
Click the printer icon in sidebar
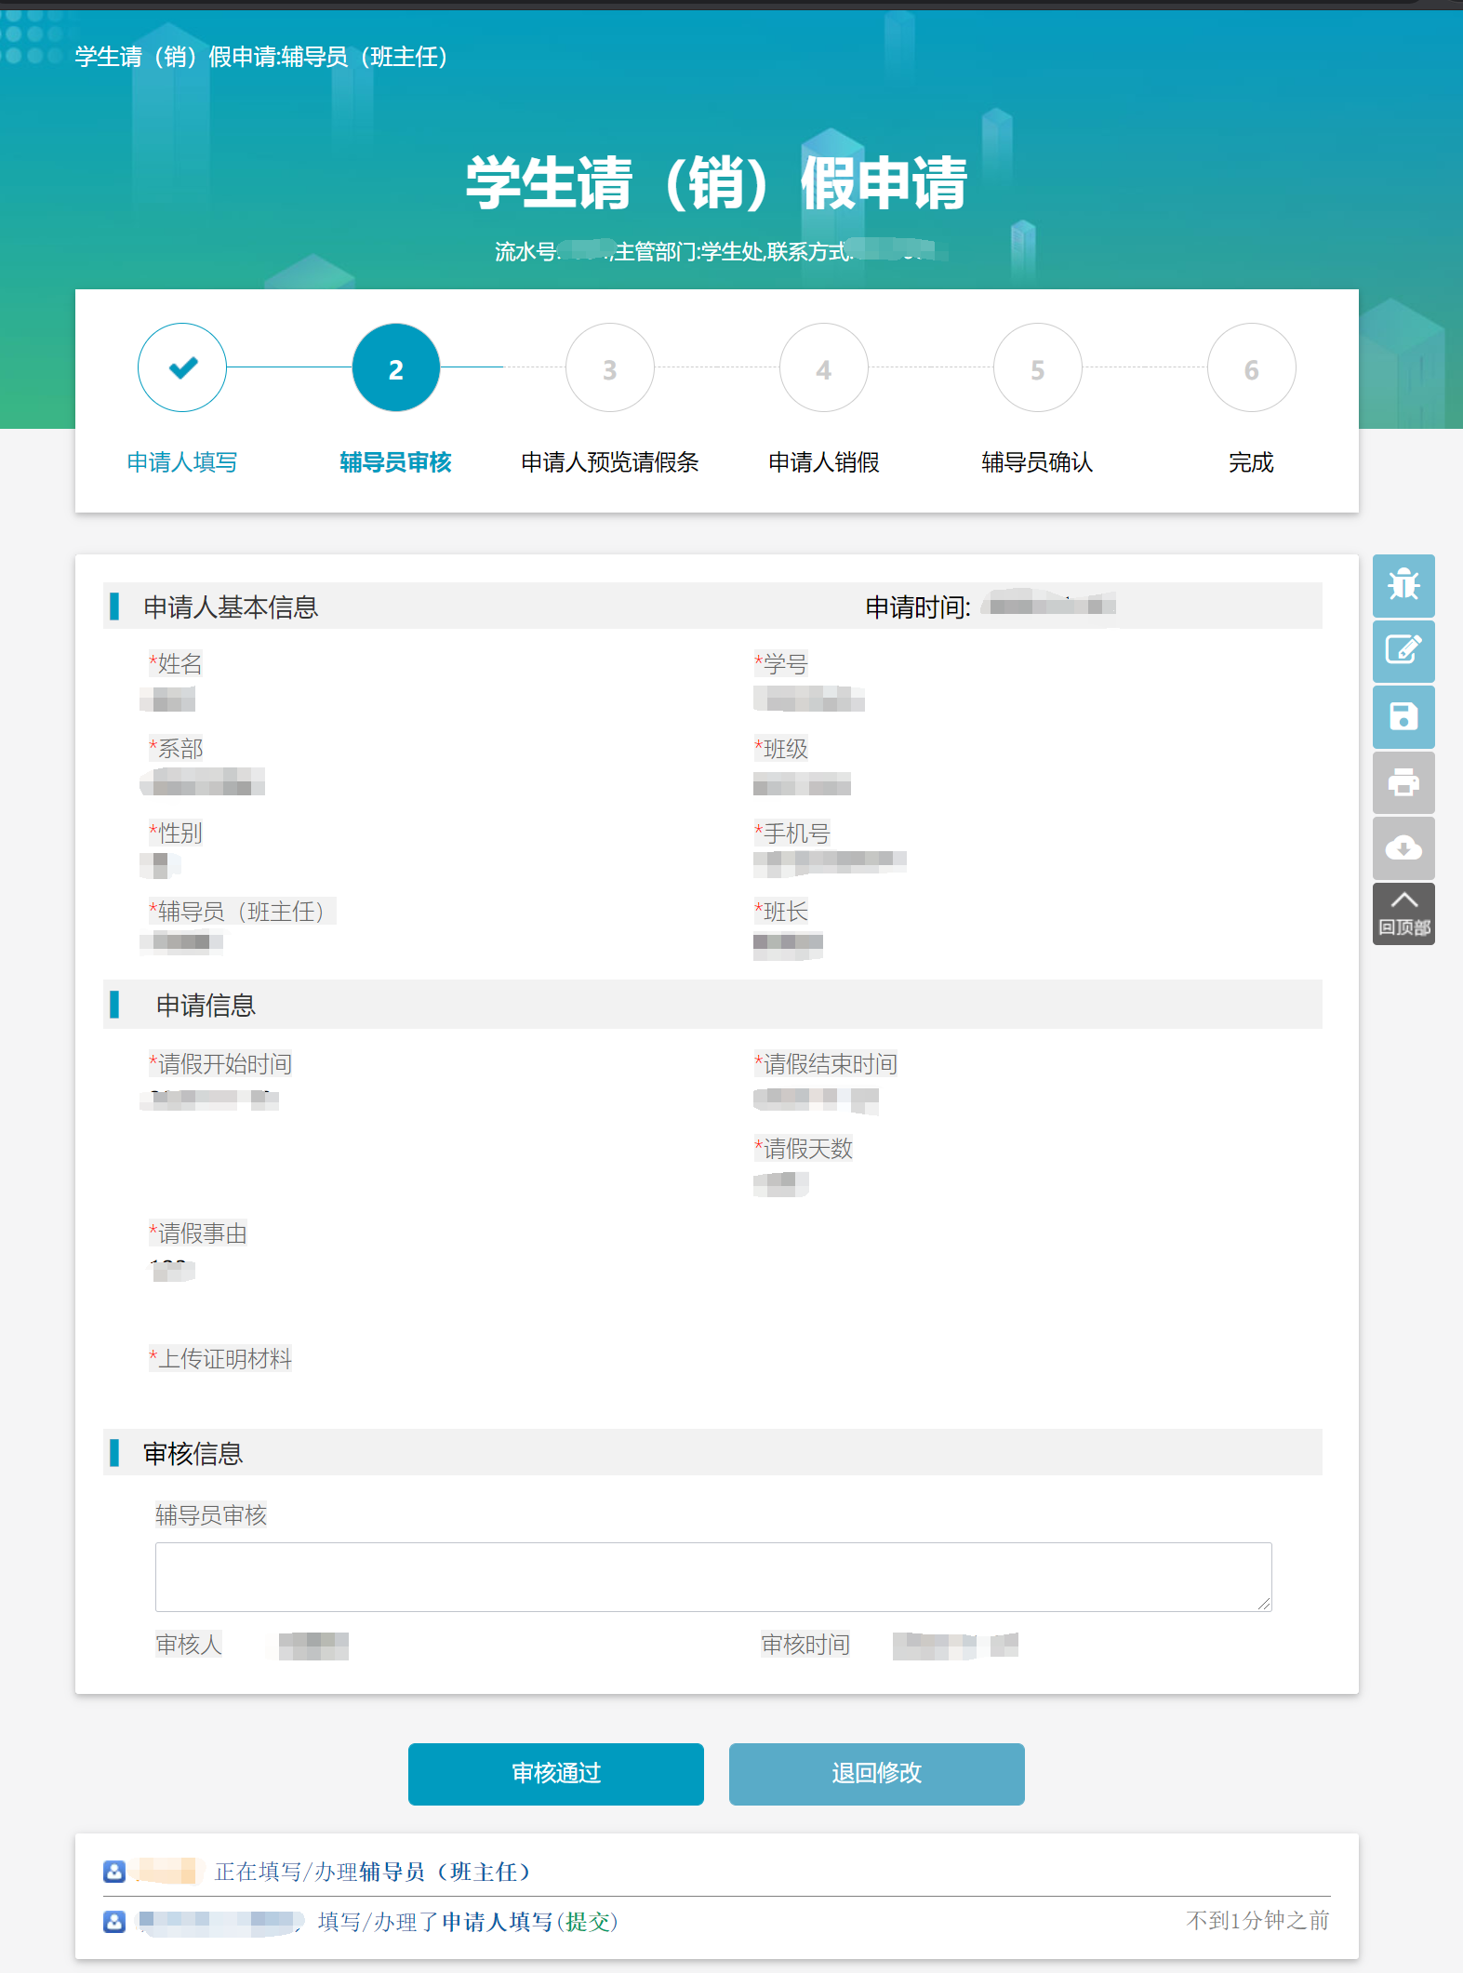coord(1403,782)
